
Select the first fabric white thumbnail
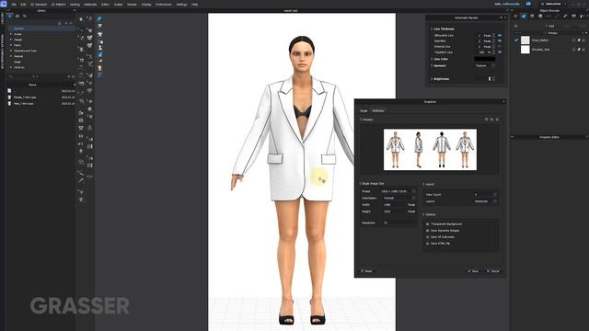(525, 40)
